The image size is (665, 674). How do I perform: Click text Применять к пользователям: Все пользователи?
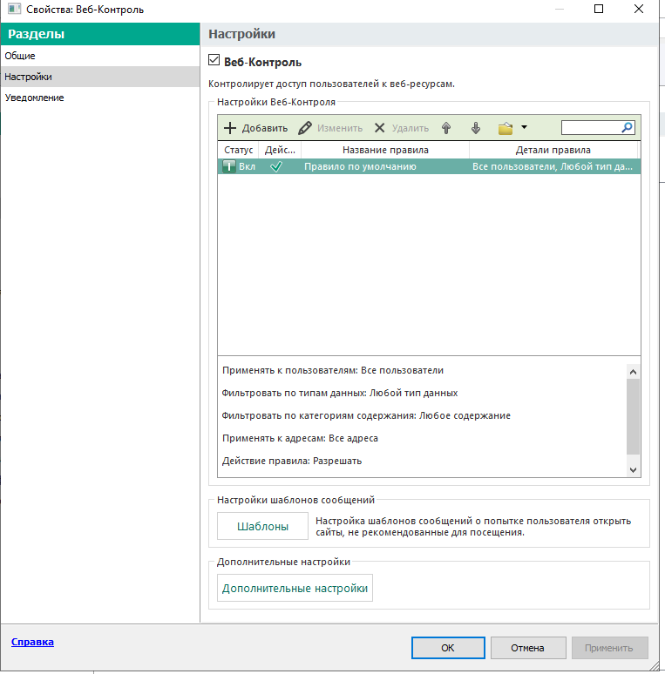333,370
